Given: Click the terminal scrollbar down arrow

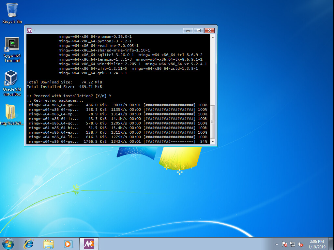Looking at the screenshot, I should [x=213, y=142].
